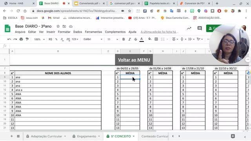The image size is (251, 141).
Task: Open text wrapping dropdown
Action: [191, 39]
